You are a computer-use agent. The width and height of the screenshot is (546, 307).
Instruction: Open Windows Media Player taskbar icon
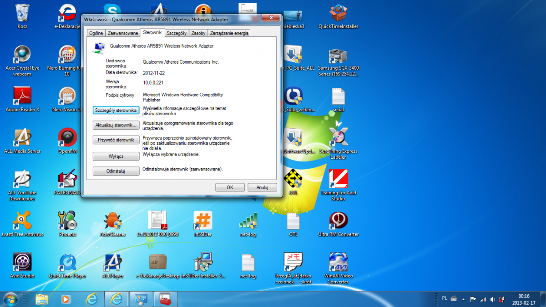[x=66, y=299]
